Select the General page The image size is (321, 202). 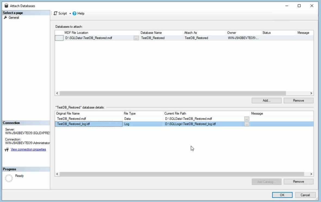click(14, 18)
